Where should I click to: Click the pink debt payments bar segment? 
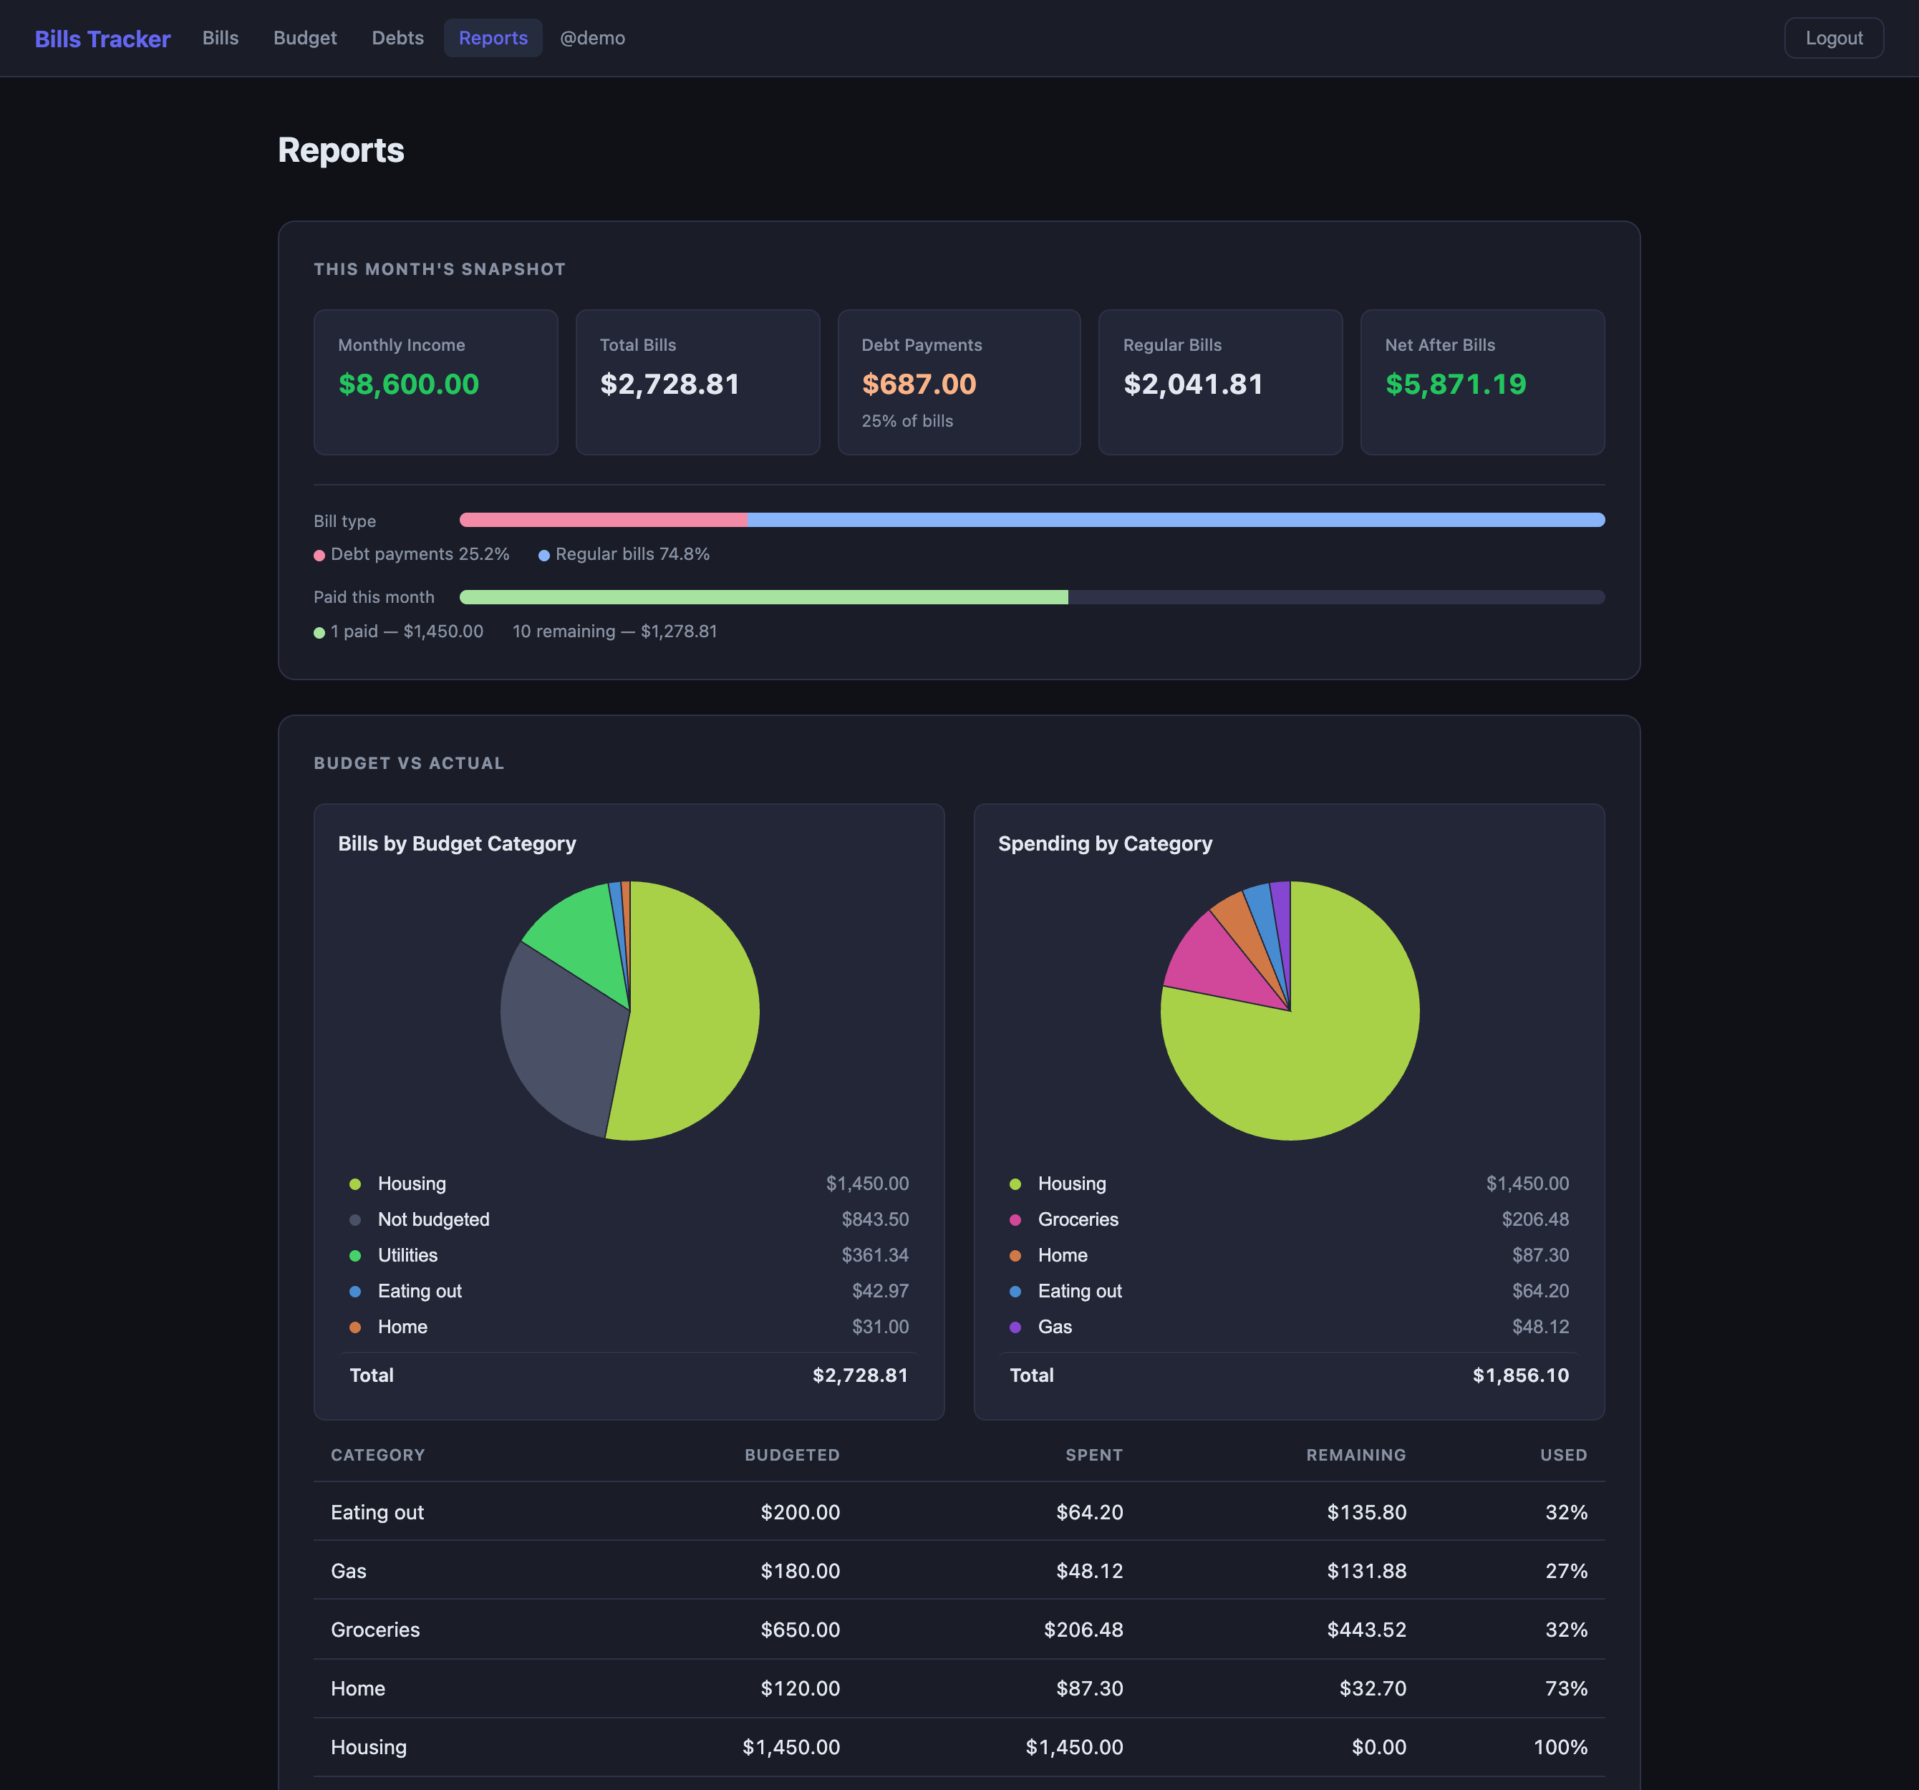pos(604,519)
